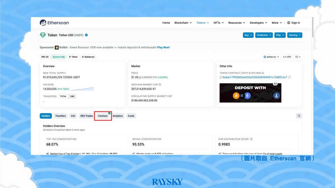The image size is (335, 188).
Task: Click the onchain market cap info icon
Action: tap(160, 85)
